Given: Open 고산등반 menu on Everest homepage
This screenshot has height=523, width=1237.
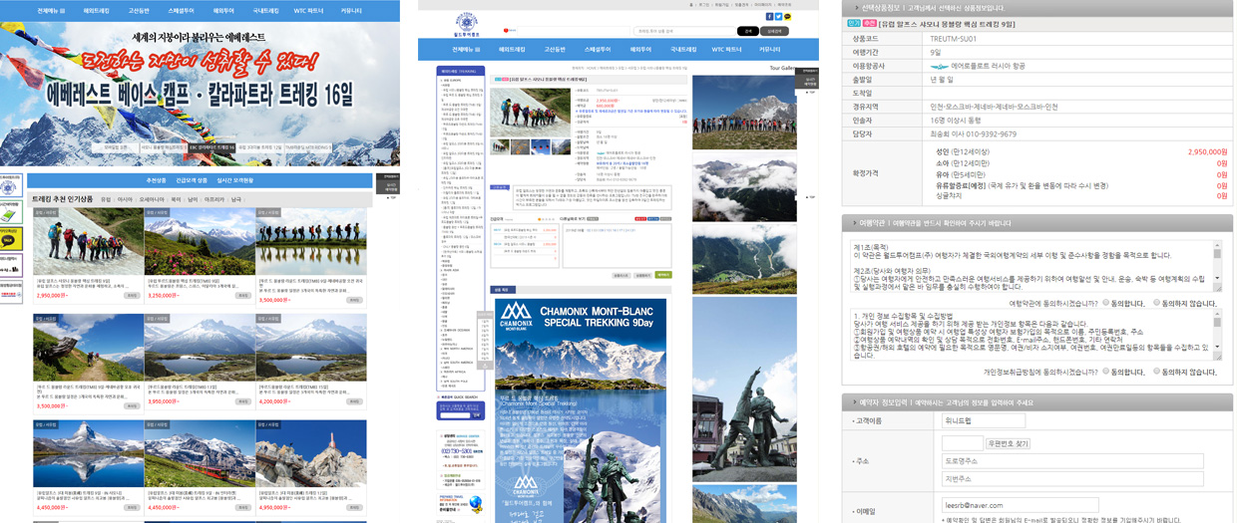Looking at the screenshot, I should pyautogui.click(x=139, y=11).
